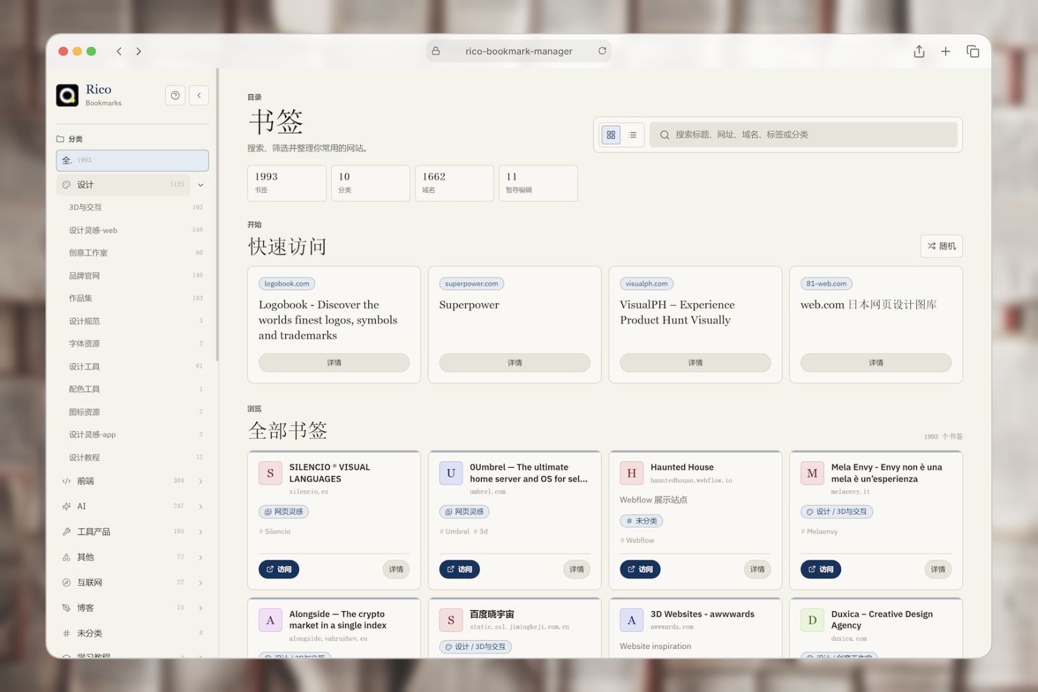1038x692 pixels.
Task: Click the shapes icon beside 其他
Action: (66, 557)
